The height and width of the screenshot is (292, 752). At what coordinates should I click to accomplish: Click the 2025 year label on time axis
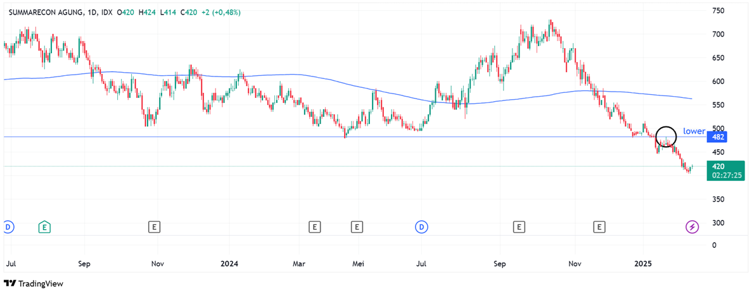coord(642,264)
